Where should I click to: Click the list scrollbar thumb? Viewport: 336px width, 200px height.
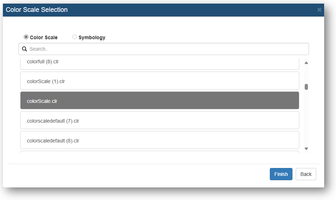pyautogui.click(x=306, y=87)
